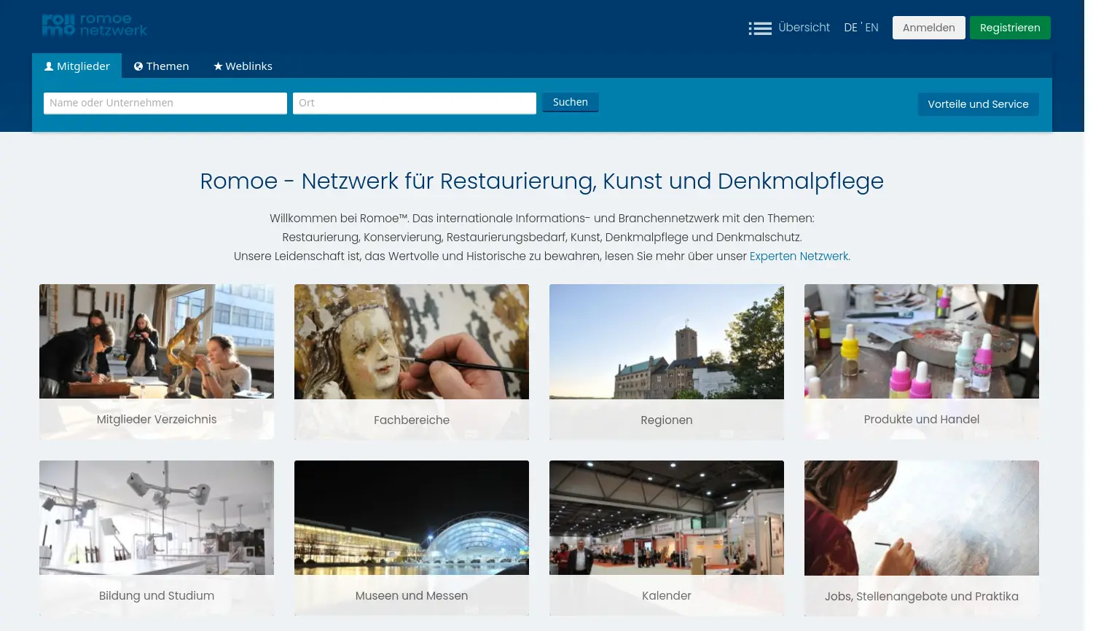Viewport: 1093px width, 631px height.
Task: Switch language to DE
Action: [850, 28]
